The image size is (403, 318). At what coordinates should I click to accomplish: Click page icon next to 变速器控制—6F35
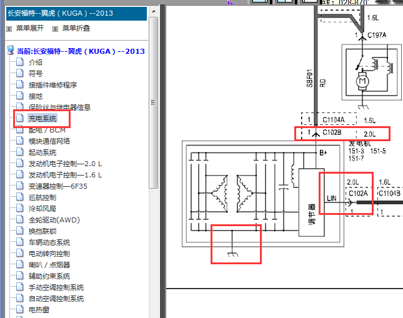click(20, 186)
